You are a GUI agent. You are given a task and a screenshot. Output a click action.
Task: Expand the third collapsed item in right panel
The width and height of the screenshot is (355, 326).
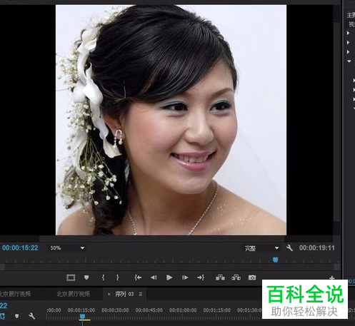(x=349, y=52)
